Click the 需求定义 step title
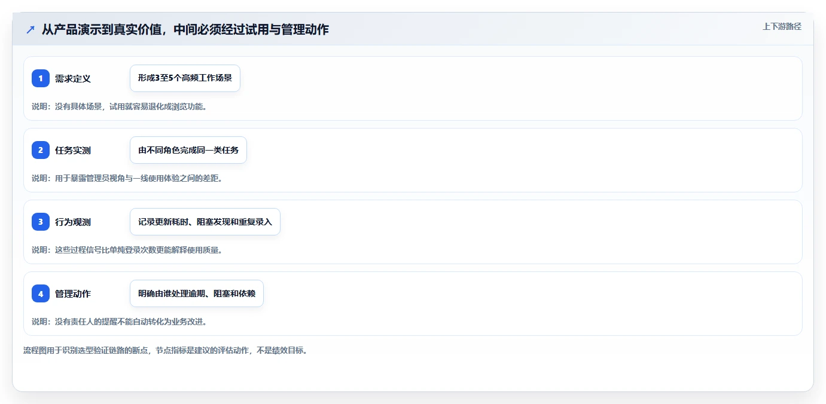The image size is (826, 404). coord(73,78)
